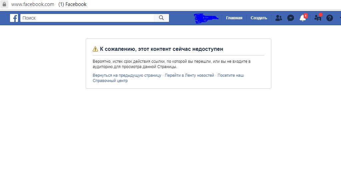Click the yellow warning triangle icon

tap(95, 49)
